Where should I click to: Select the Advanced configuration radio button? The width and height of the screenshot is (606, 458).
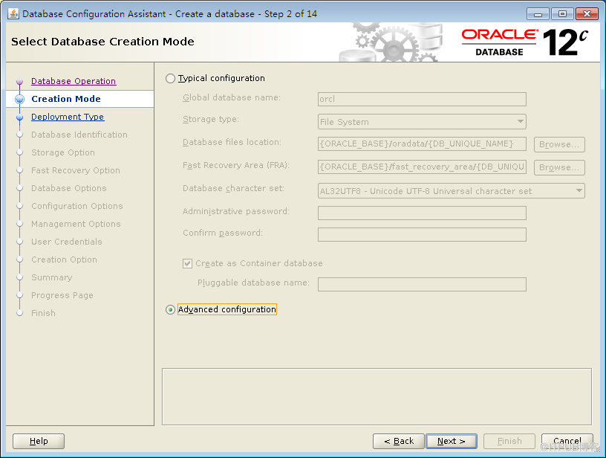170,310
